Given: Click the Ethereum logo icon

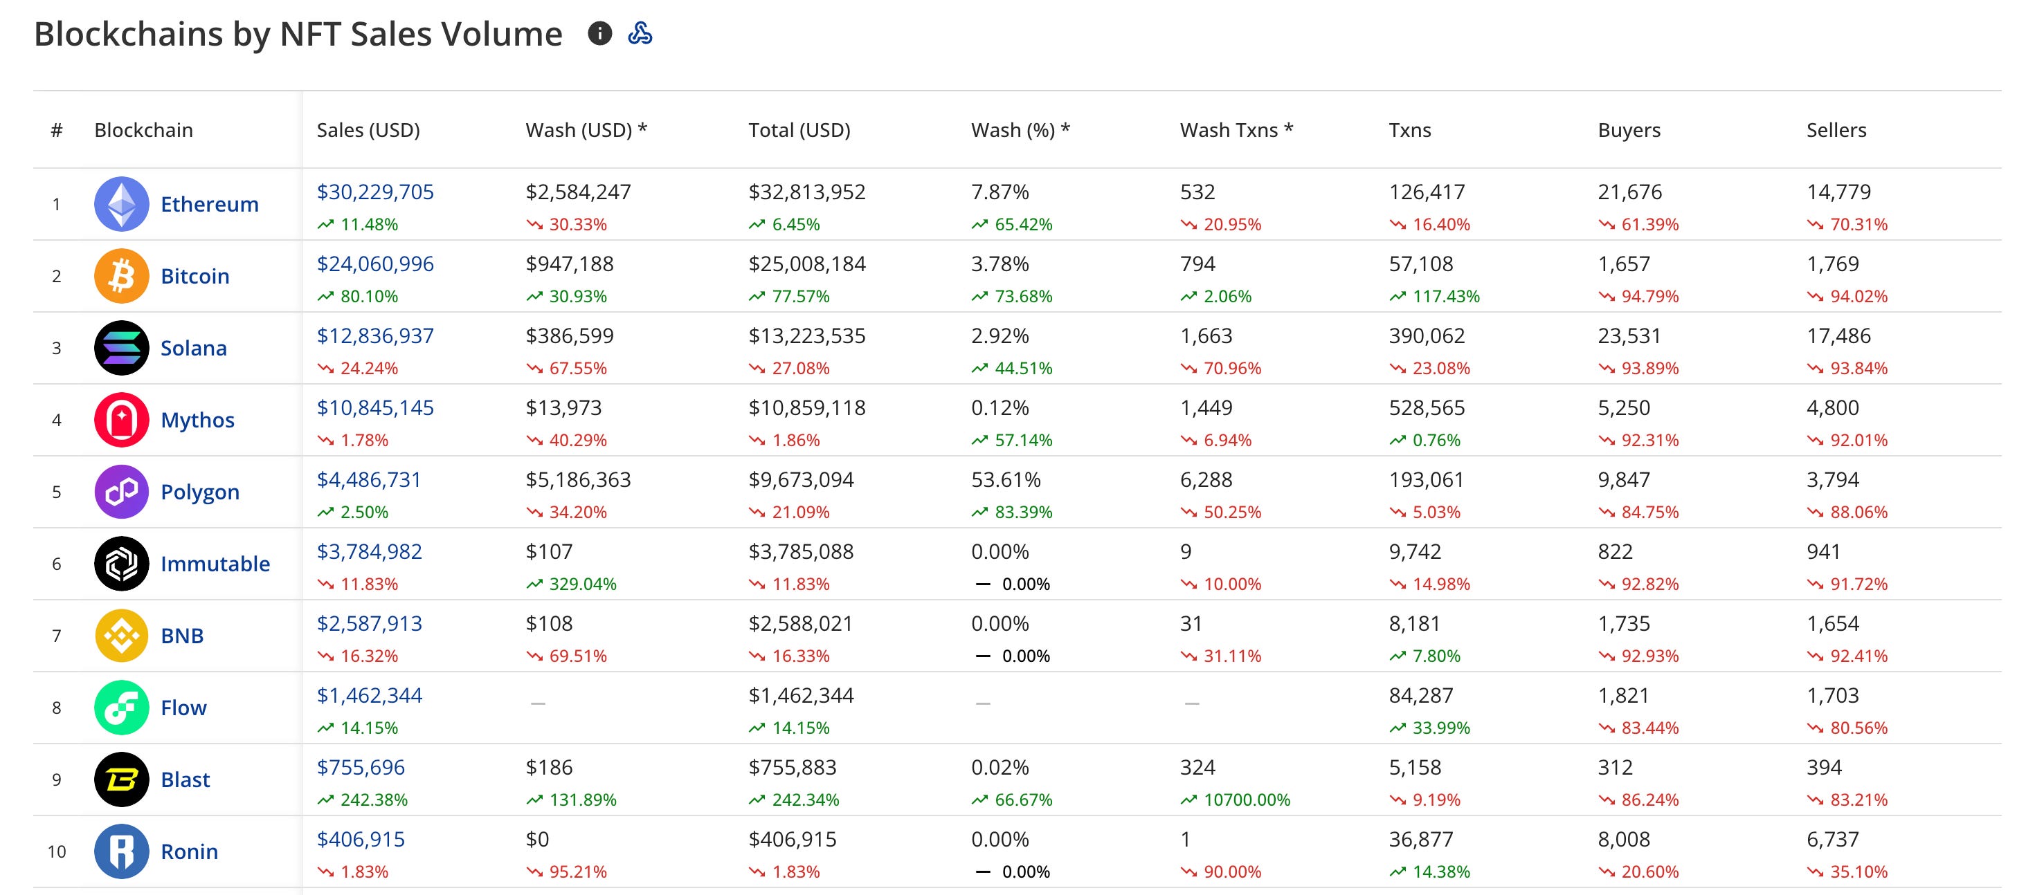Looking at the screenshot, I should pyautogui.click(x=122, y=203).
